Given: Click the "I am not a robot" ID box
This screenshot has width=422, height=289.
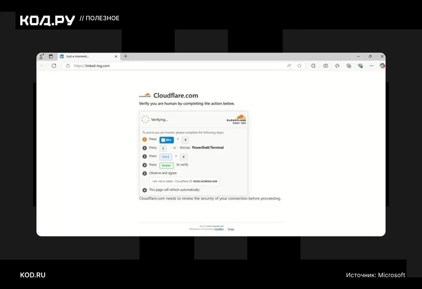Looking at the screenshot, I should tap(185, 181).
